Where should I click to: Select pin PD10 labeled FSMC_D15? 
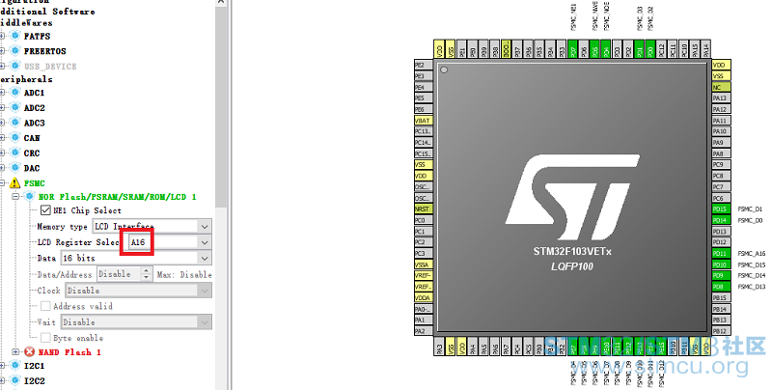coord(721,265)
